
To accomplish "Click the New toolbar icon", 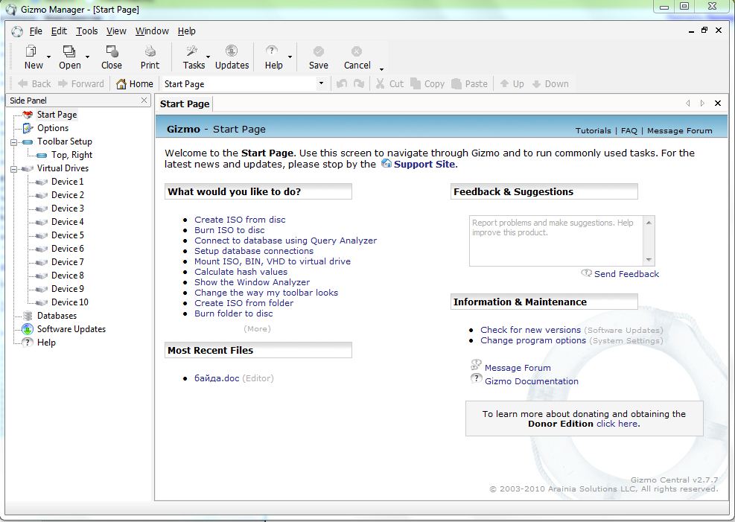I will click(31, 51).
